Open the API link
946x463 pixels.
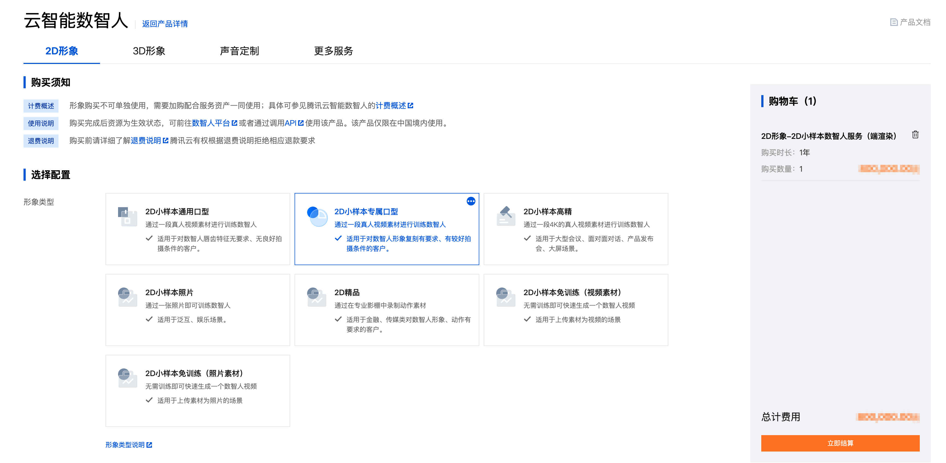[290, 123]
